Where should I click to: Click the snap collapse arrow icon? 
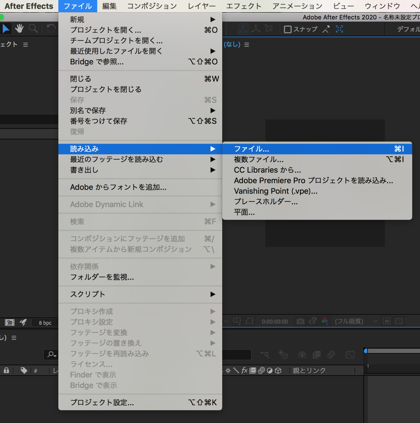326,30
